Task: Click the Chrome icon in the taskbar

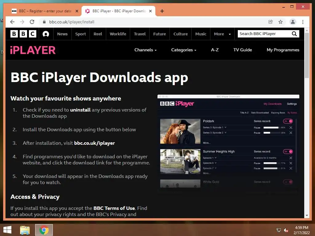Action: click(x=44, y=230)
